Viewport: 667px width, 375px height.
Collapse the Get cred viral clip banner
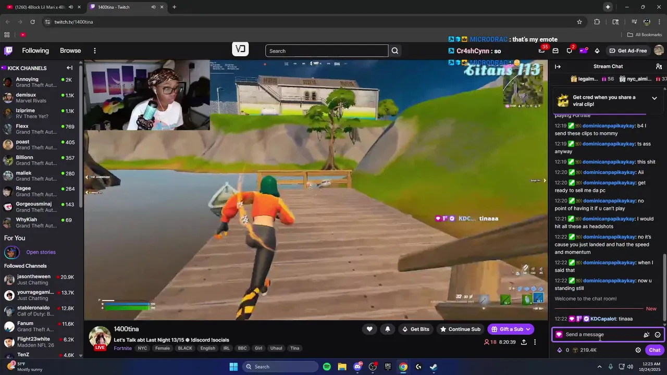pos(654,98)
